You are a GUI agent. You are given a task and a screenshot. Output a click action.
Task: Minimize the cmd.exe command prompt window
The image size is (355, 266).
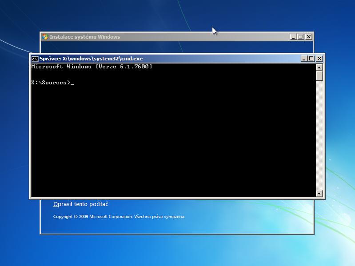(303, 59)
